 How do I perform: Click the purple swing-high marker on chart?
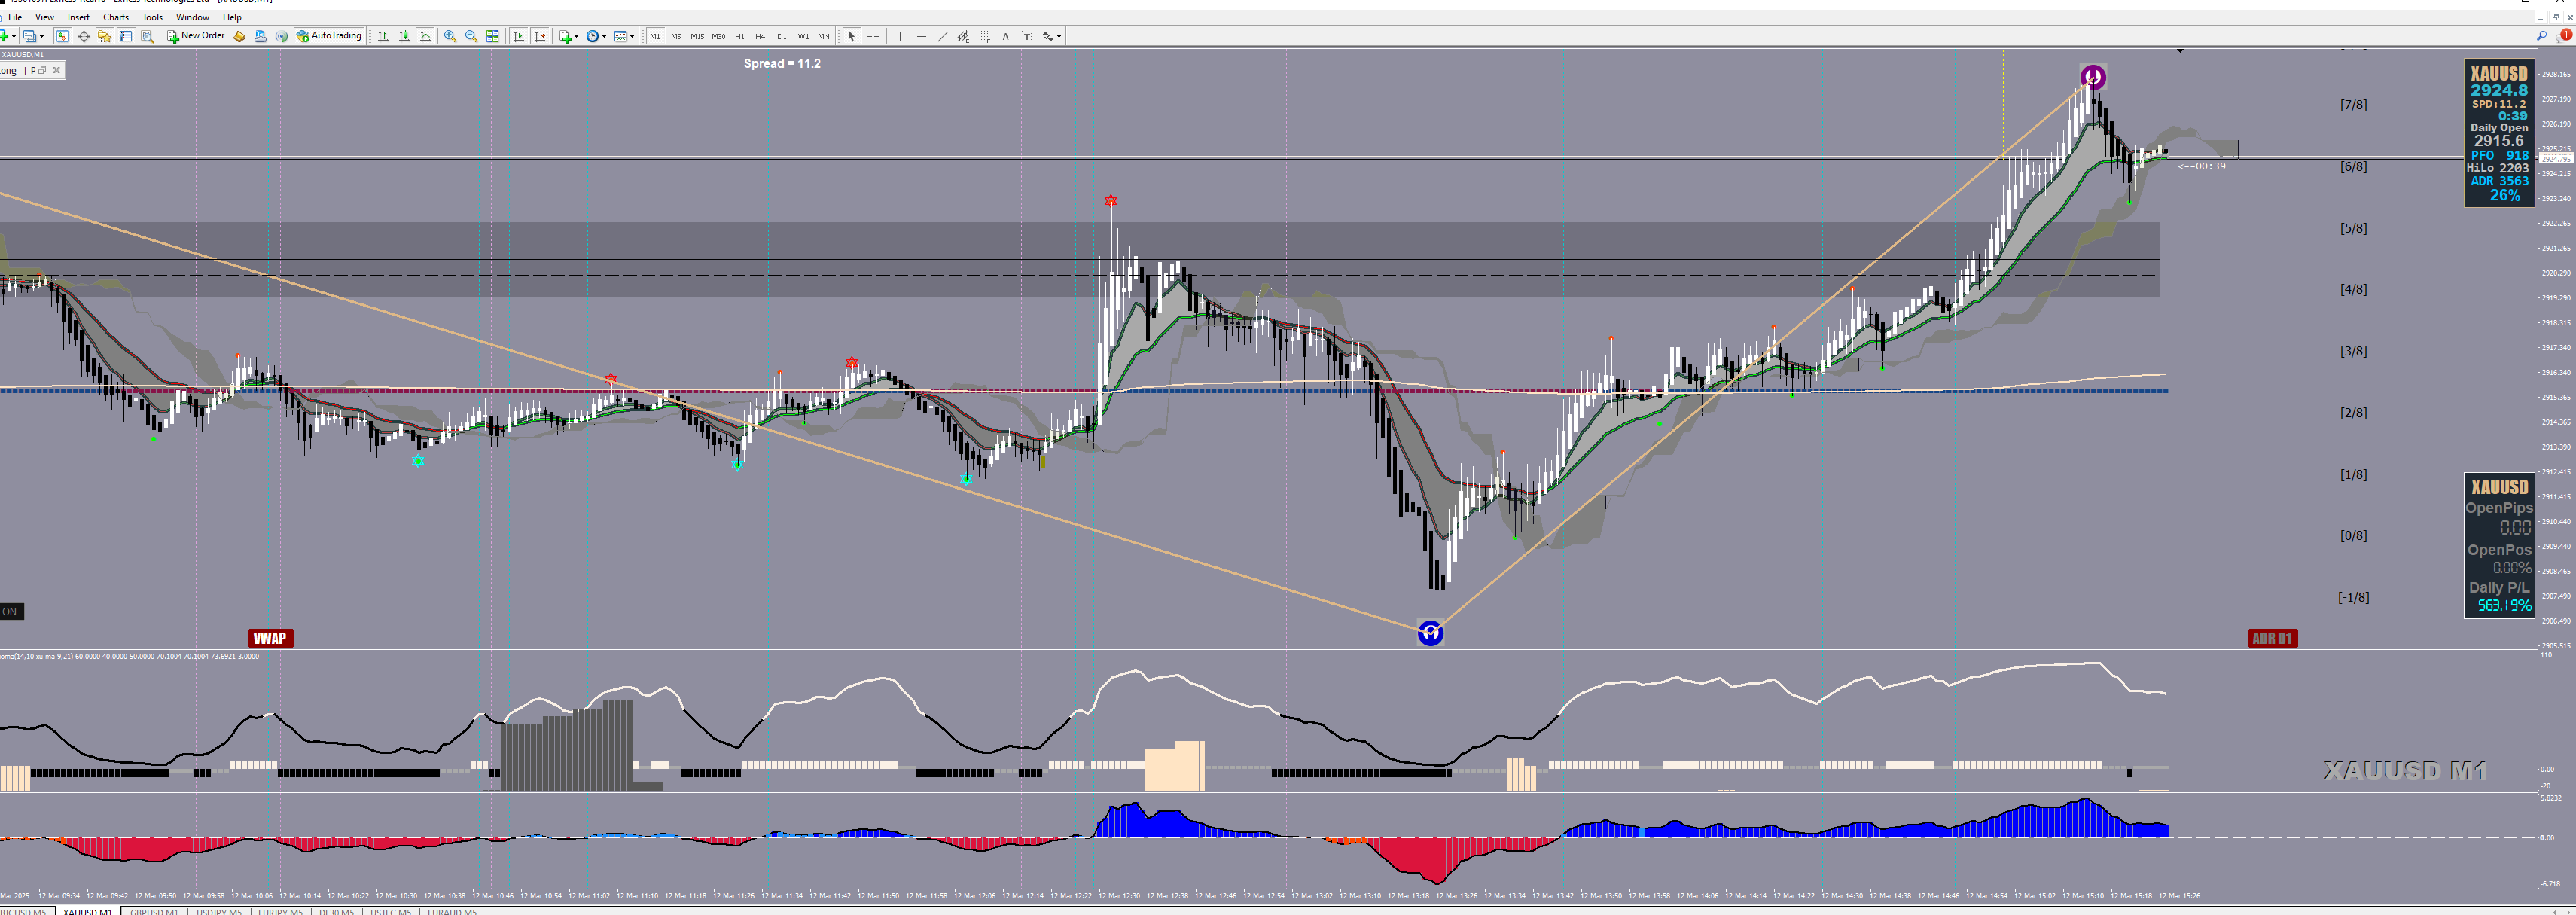2093,77
